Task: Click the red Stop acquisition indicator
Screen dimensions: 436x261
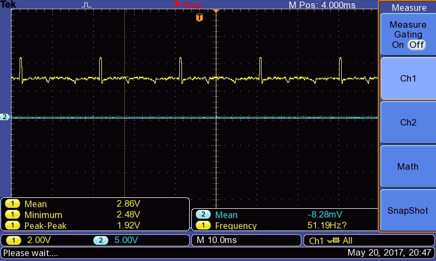Action: (188, 4)
